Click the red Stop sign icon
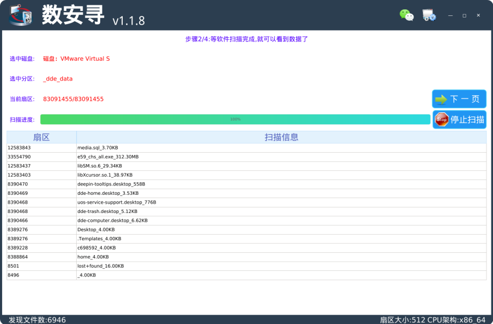Screen dimensions: 493x324 tap(442, 119)
